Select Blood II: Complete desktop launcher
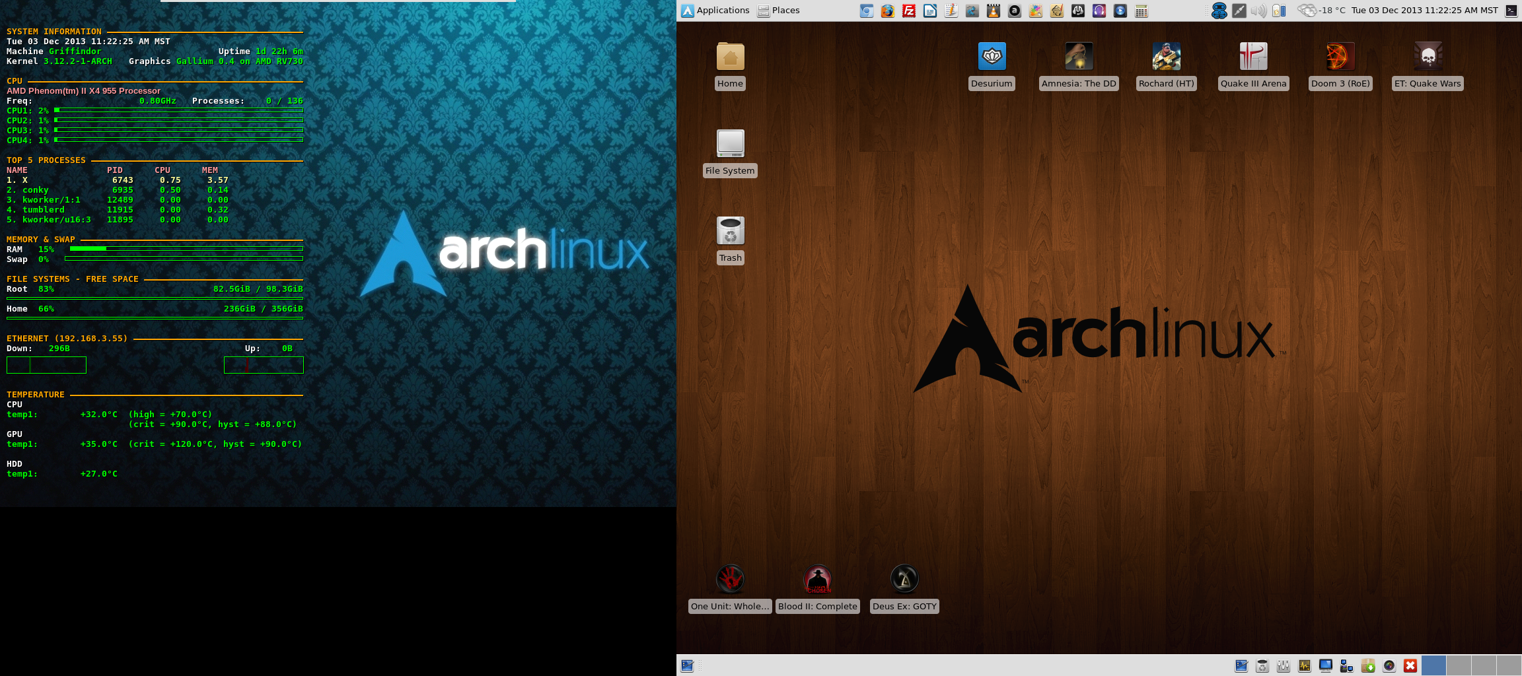This screenshot has width=1522, height=676. (x=818, y=589)
